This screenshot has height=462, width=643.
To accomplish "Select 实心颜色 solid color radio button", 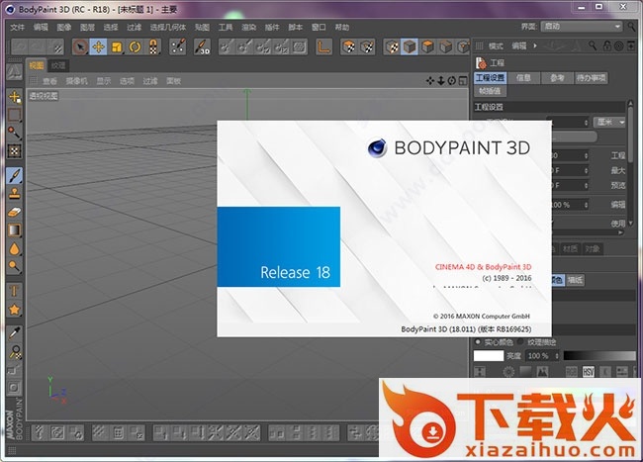I will pos(478,341).
